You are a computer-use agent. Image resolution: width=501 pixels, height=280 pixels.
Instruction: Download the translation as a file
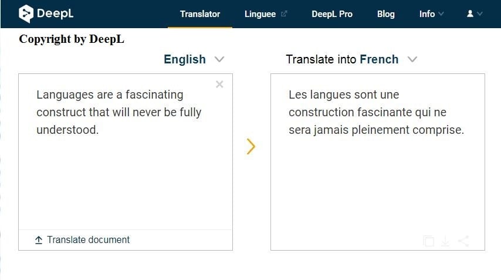pos(446,241)
